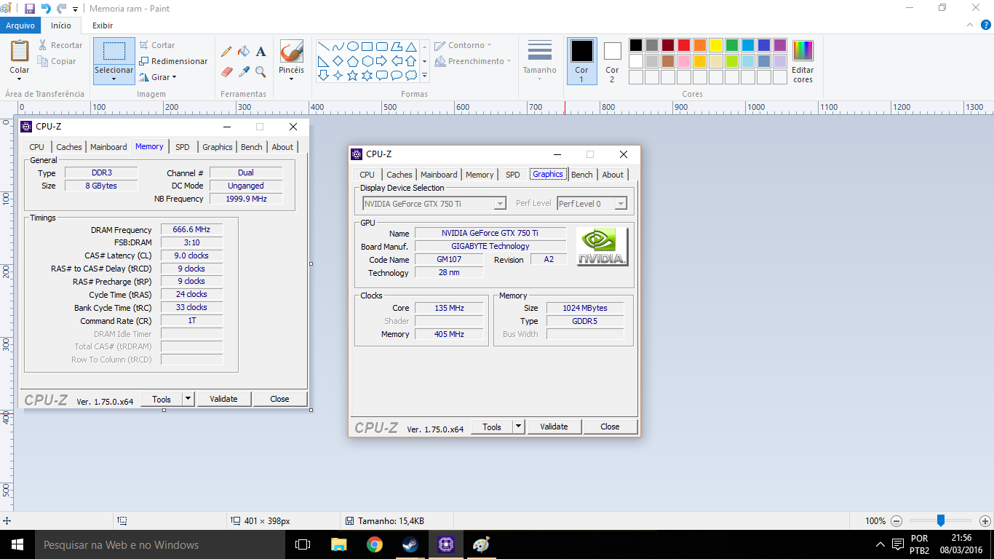This screenshot has height=559, width=994.
Task: Click the Windows taskbar search box
Action: [x=159, y=544]
